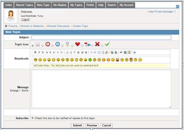Insert an image using picture icon
Image resolution: width=184 pixels, height=130 pixels.
click(x=112, y=52)
